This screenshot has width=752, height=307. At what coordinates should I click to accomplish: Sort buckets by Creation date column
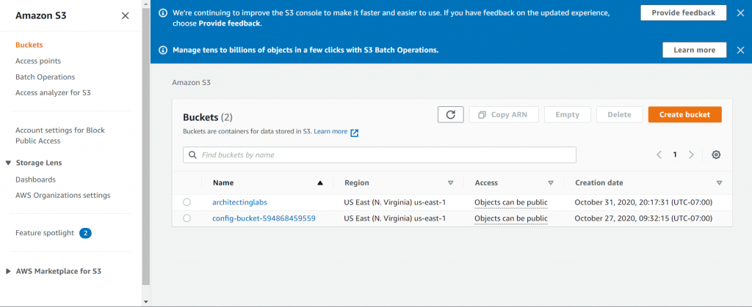coord(719,182)
